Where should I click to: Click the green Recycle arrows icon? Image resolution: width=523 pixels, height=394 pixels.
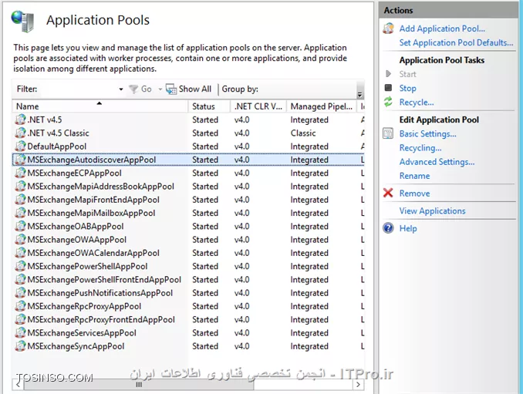pyautogui.click(x=388, y=102)
